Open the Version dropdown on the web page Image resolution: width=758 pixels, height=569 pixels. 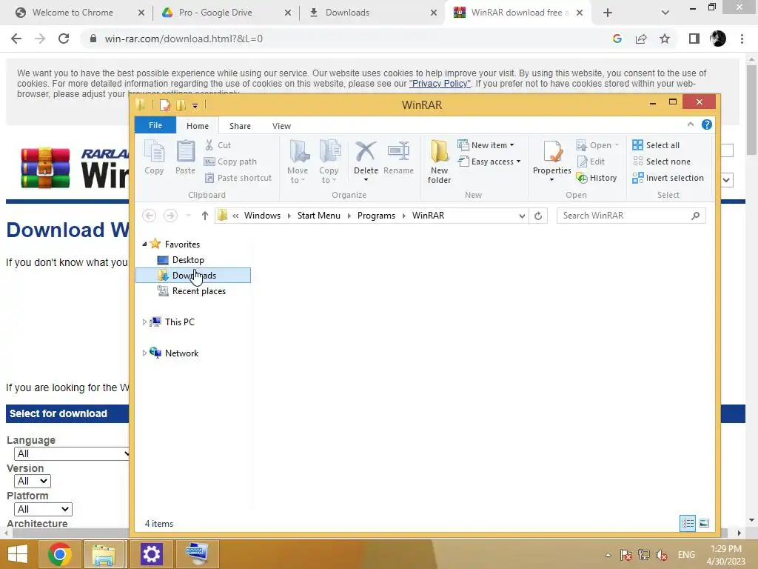33,482
